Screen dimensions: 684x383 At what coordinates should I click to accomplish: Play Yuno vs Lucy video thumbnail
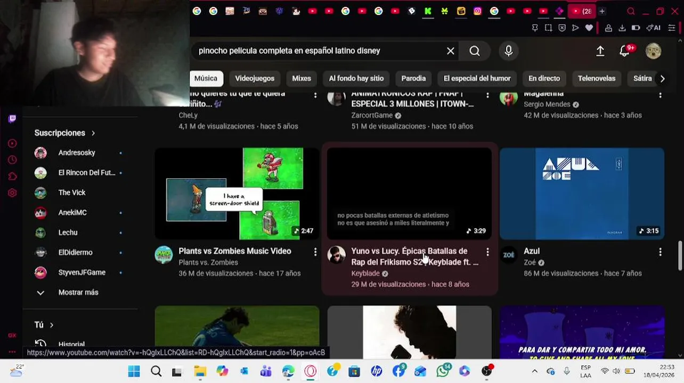(x=409, y=194)
